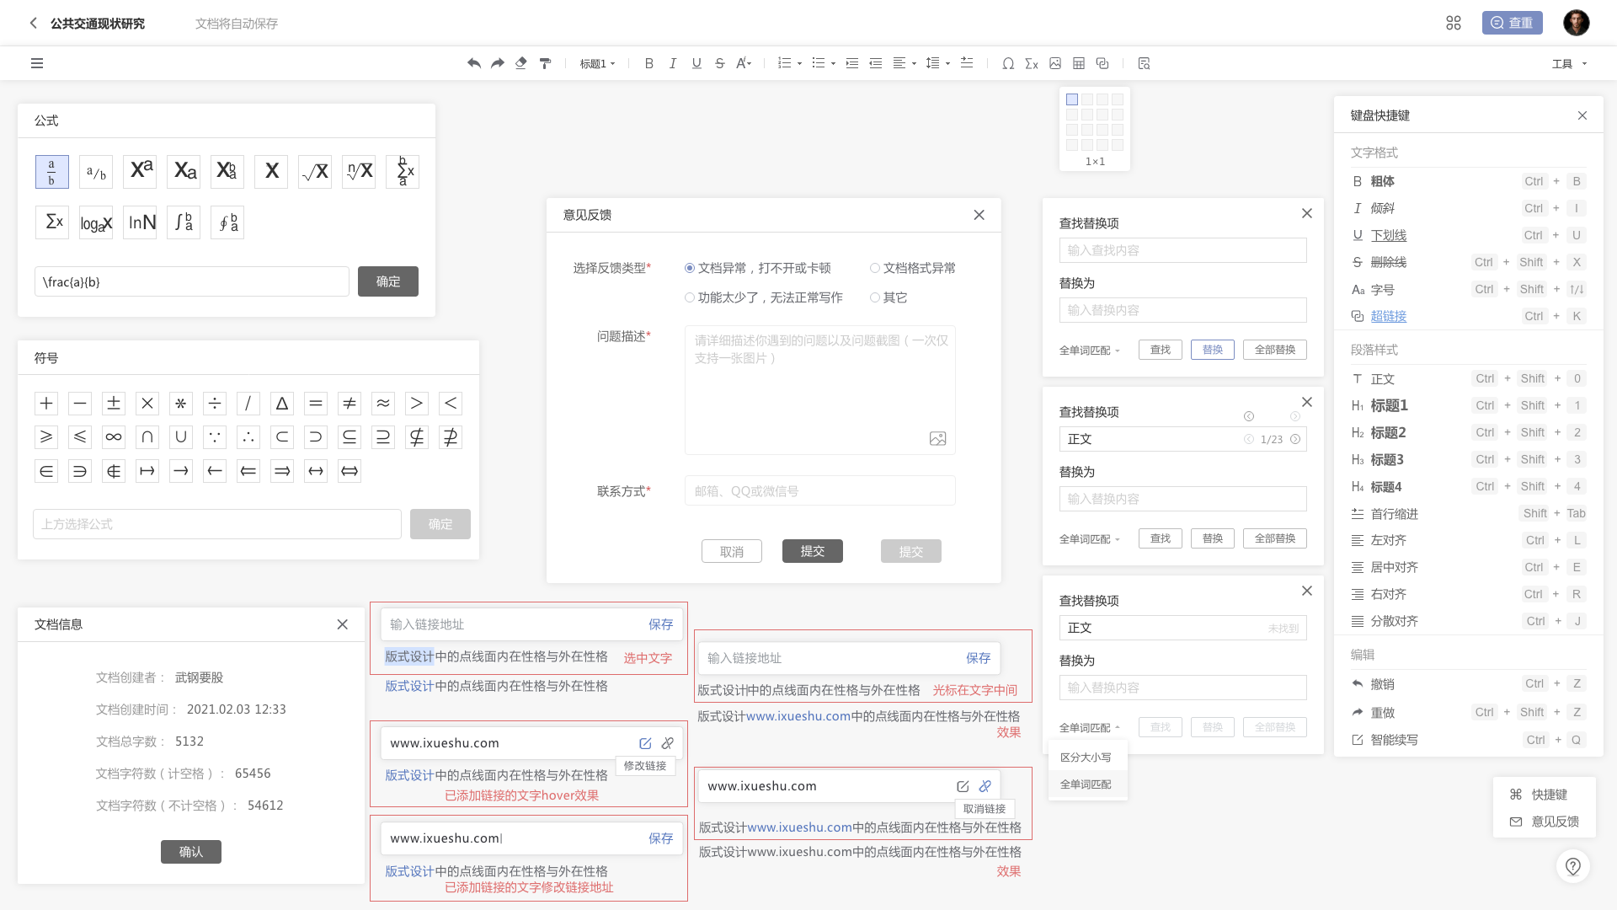Select the format painter icon in toolbar
This screenshot has width=1617, height=910.
coord(545,63)
